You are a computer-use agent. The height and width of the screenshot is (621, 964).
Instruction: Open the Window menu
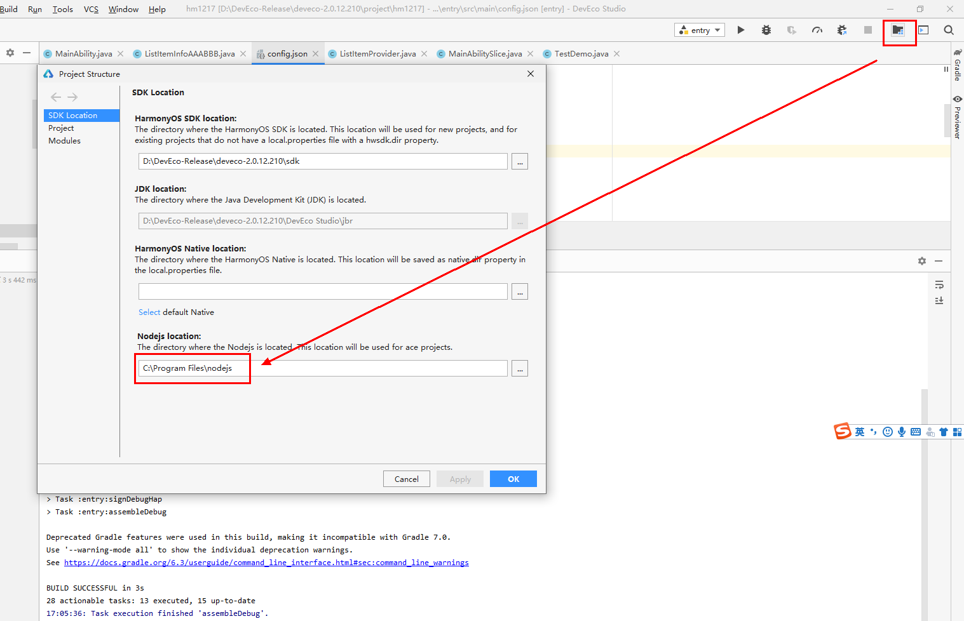123,9
